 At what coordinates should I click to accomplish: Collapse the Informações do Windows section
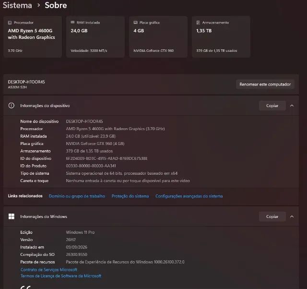(292, 217)
